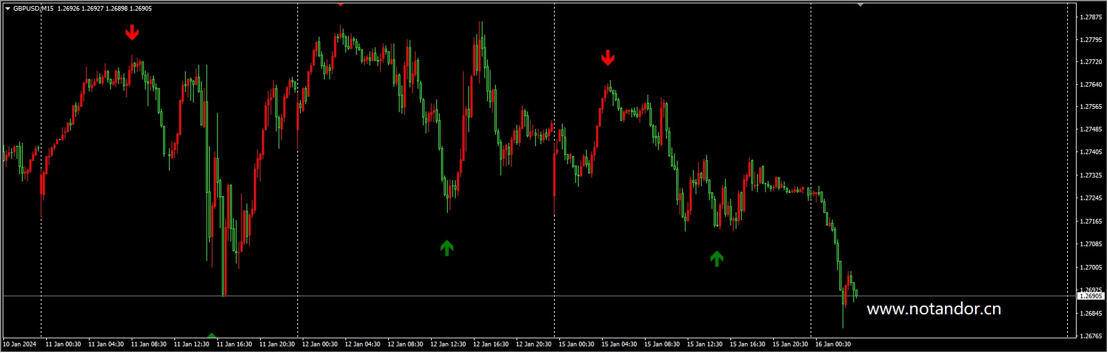
Task: Click the 12 Jan 08:30 time label
Action: (x=405, y=344)
